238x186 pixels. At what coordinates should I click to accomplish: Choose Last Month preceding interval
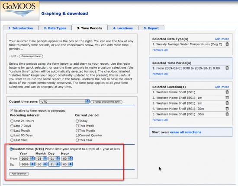pos(12,130)
